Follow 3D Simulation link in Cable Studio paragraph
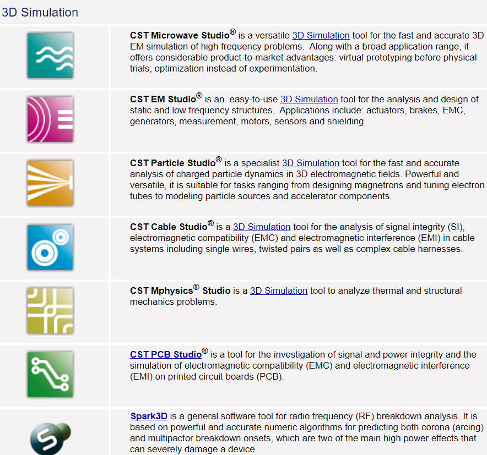Image resolution: width=487 pixels, height=455 pixels. point(262,227)
